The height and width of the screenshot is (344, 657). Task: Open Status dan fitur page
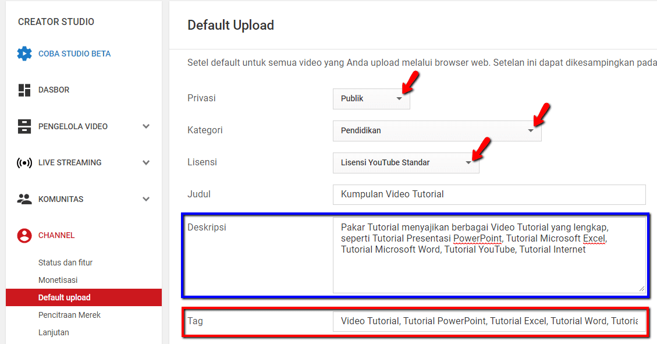tap(65, 263)
